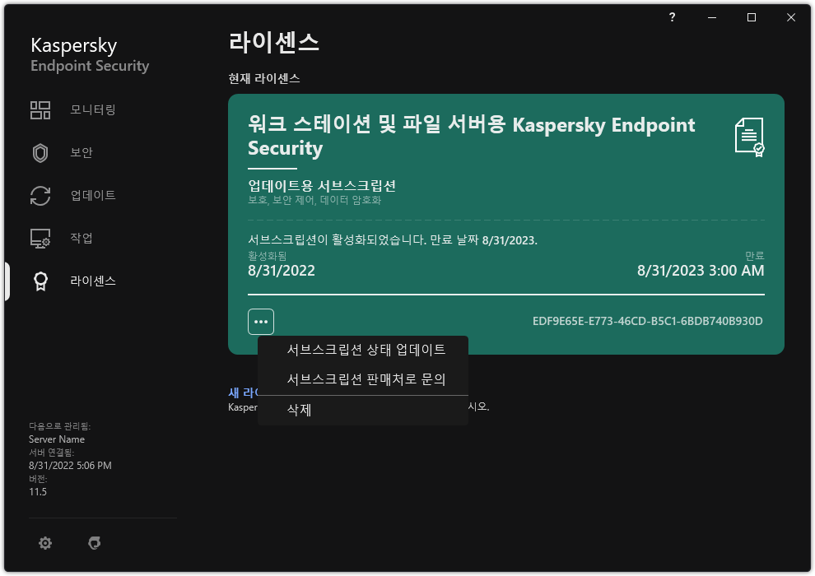
Task: Click the Kaspersky support icon at bottom
Action: [x=95, y=543]
